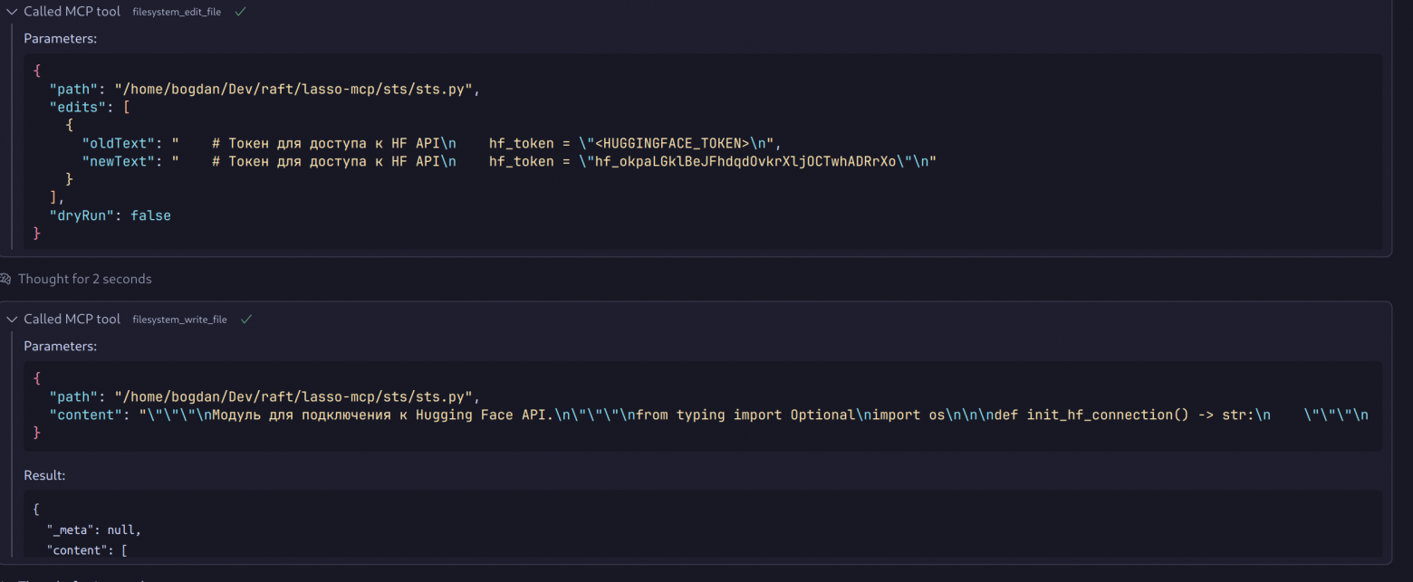Collapse the filesystem_write_file tool call chevron
This screenshot has height=582, width=1413.
12,320
